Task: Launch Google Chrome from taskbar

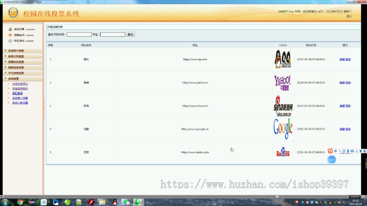Action: point(20,202)
